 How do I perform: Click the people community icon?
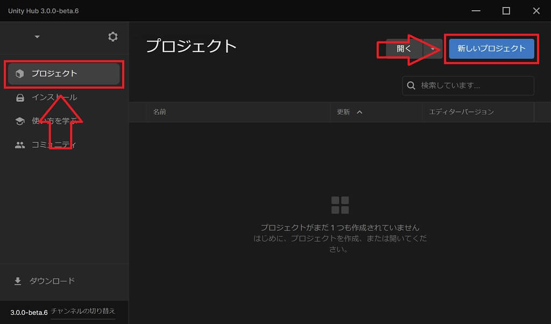click(x=20, y=145)
